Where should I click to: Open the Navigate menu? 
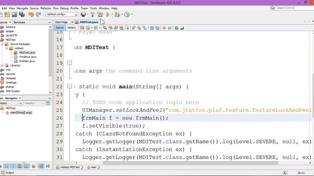pos(22,8)
